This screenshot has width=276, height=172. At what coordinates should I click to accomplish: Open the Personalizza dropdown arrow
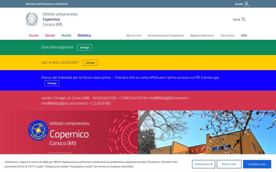[x=211, y=164]
